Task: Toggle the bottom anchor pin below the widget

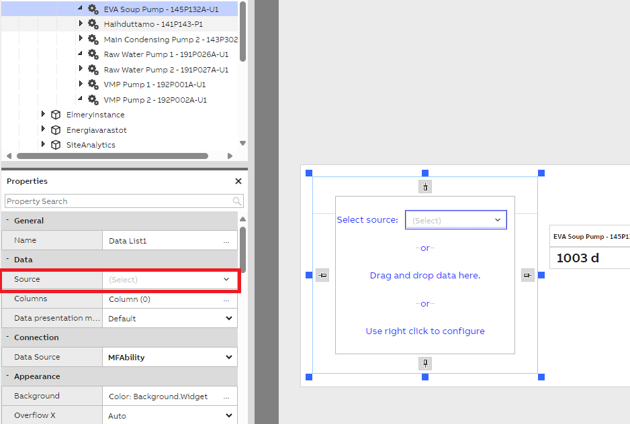Action: (x=424, y=363)
